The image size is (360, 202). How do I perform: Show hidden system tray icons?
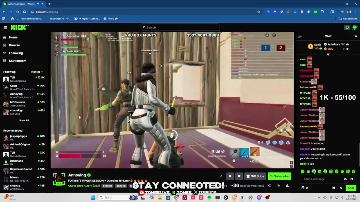click(319, 198)
